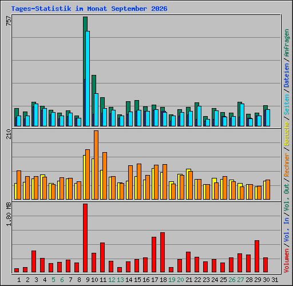Select green weekend day label '19'
Image resolution: width=293 pixels, height=286 pixels.
tap(172, 280)
